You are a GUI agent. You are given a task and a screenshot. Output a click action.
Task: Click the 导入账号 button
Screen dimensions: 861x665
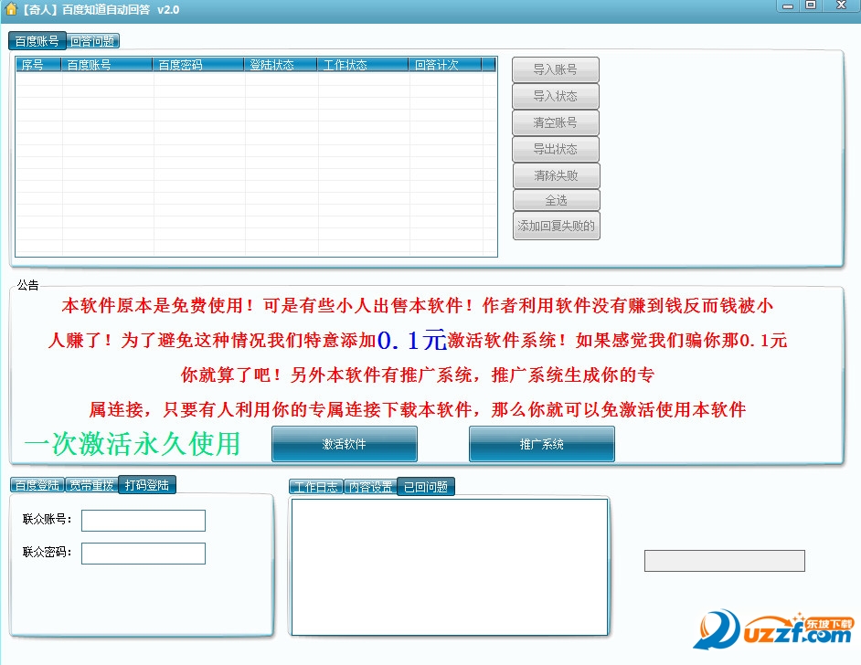click(x=555, y=69)
